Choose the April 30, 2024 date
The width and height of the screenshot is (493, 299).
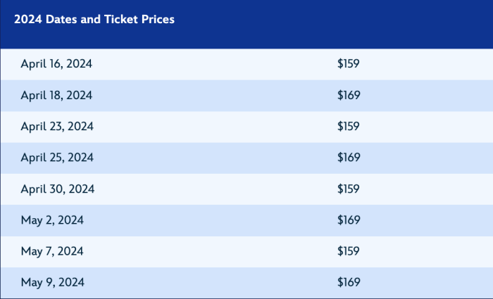pos(57,189)
